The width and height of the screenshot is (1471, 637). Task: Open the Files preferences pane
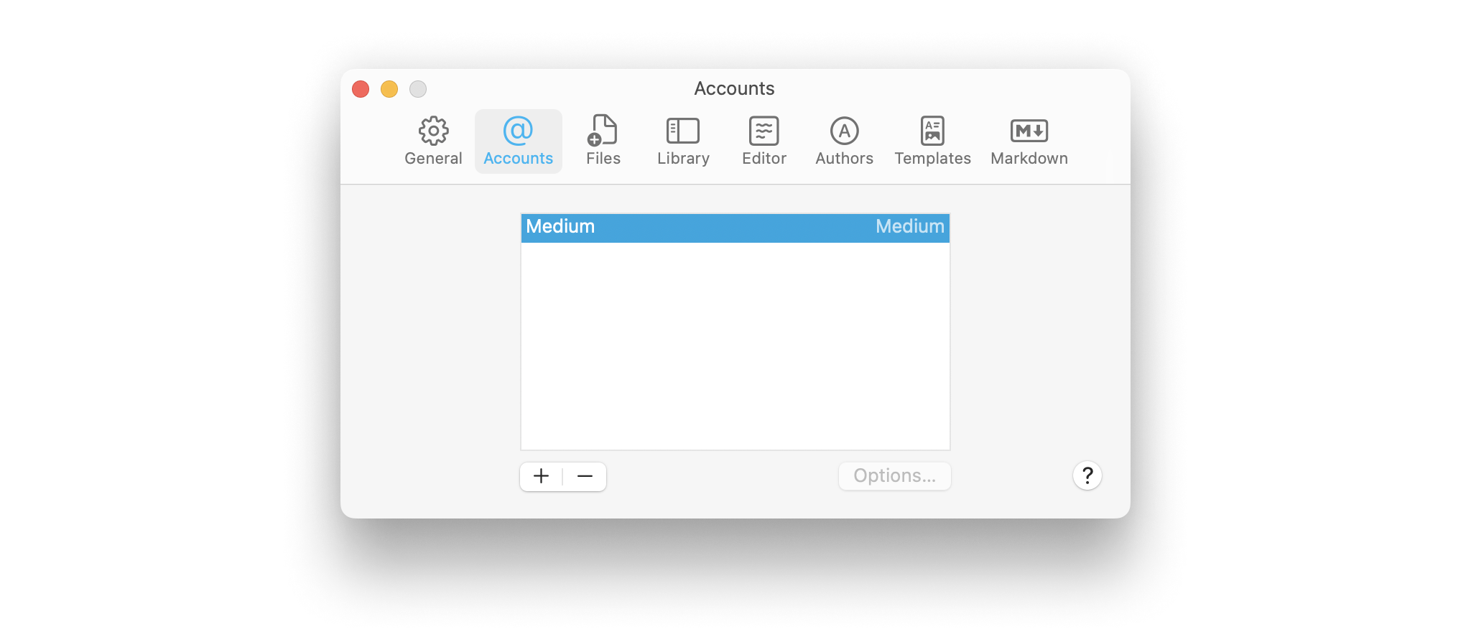coord(603,141)
